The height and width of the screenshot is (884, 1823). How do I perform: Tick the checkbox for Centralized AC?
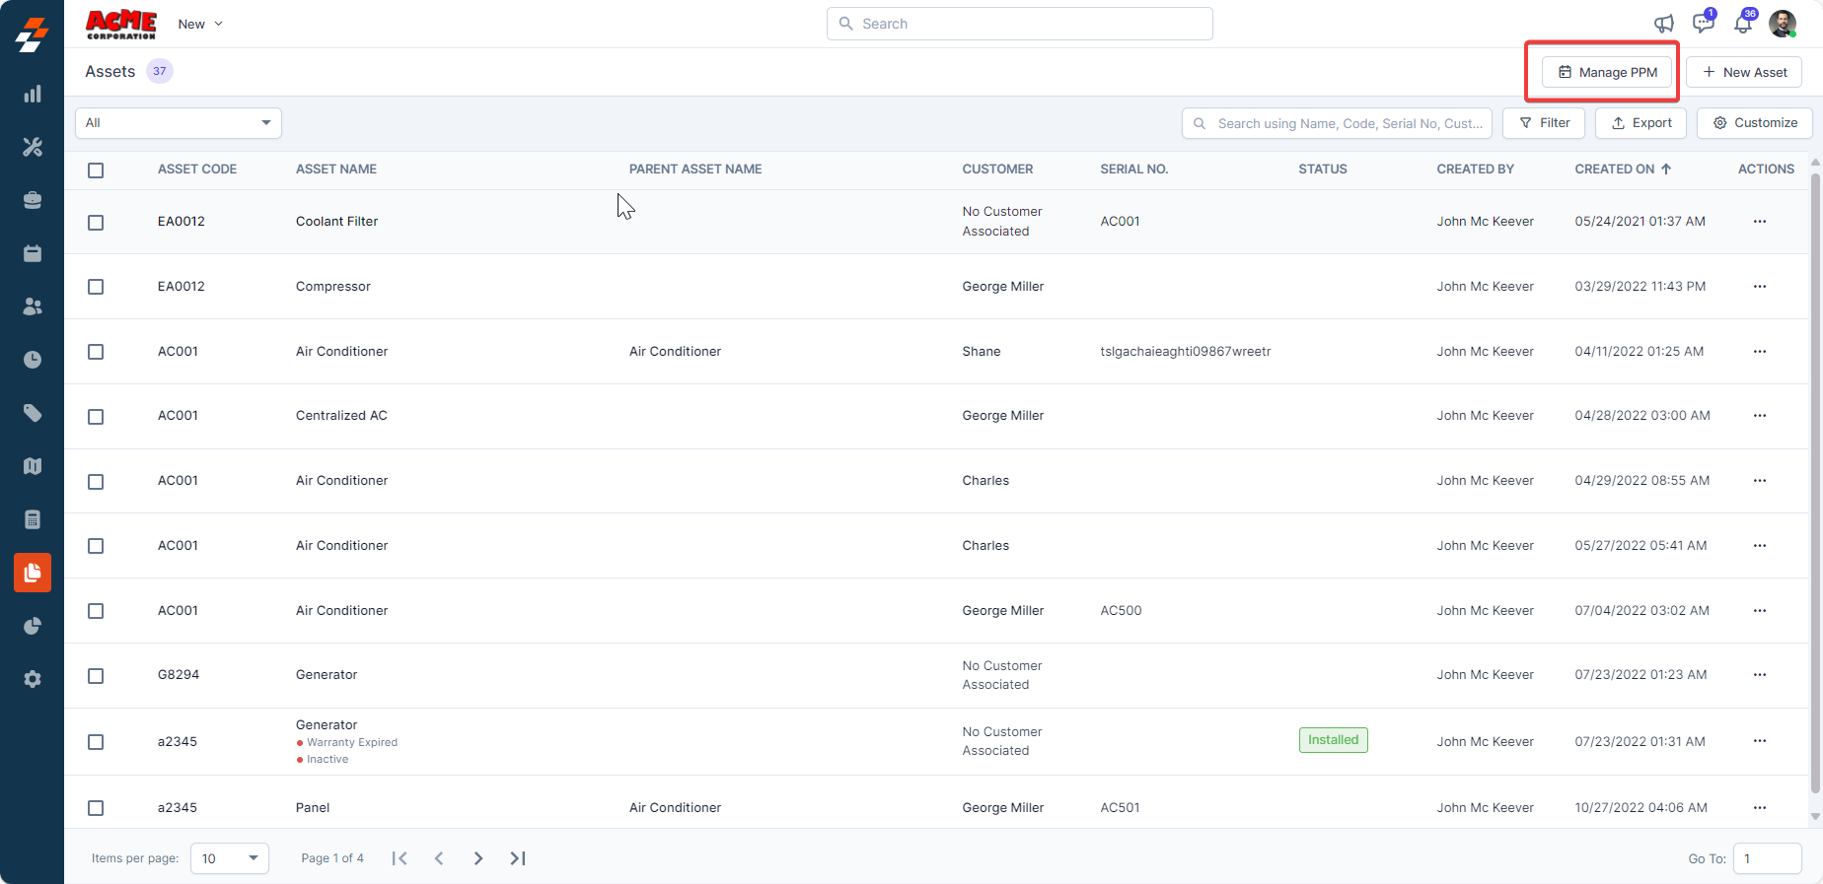pyautogui.click(x=96, y=417)
